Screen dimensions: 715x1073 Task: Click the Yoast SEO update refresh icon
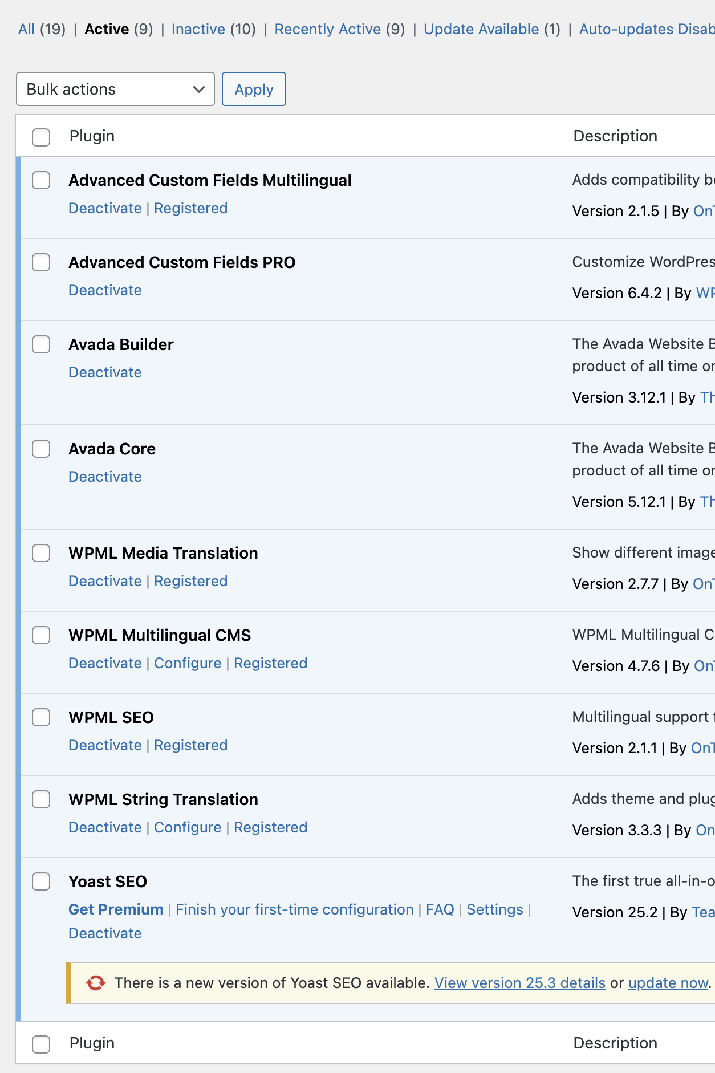click(96, 983)
